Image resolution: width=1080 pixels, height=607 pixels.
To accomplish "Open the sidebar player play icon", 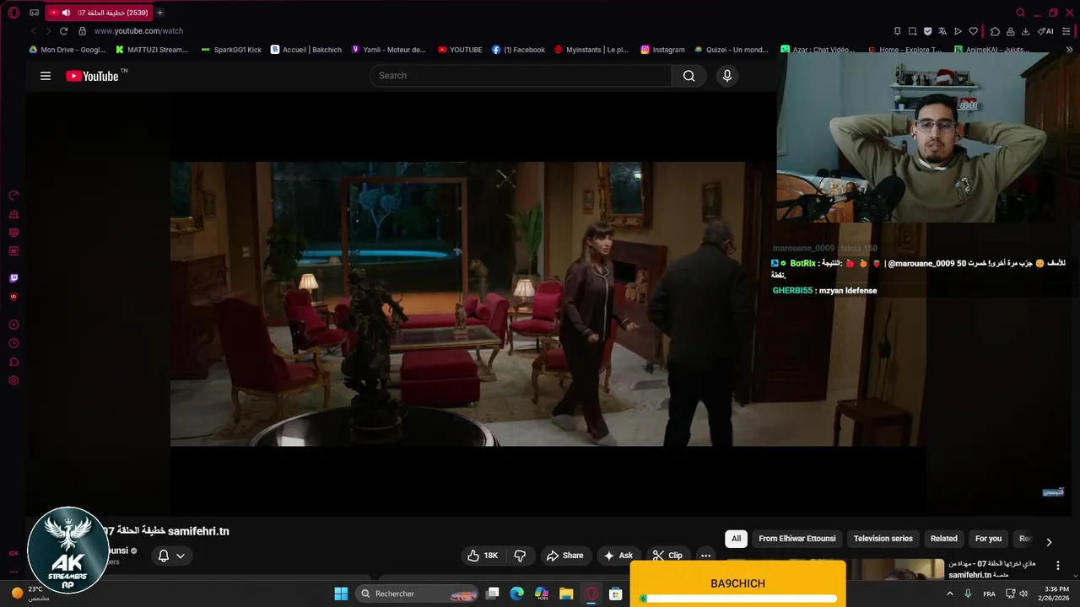I will coord(13,325).
